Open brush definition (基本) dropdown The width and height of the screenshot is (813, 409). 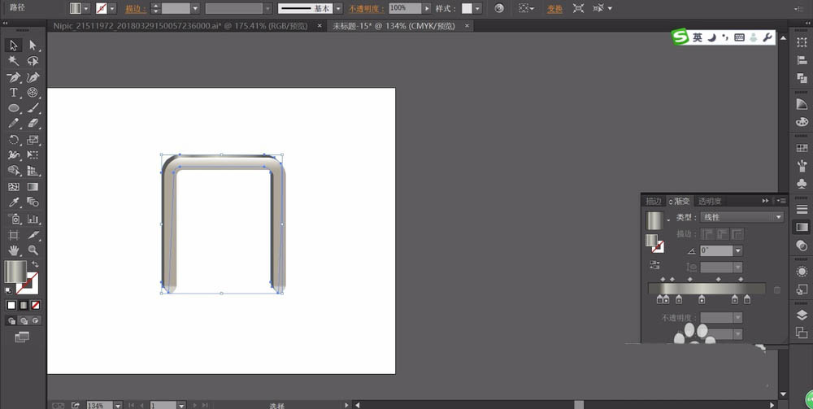(x=338, y=8)
